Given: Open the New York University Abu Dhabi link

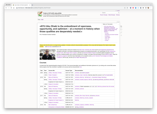Looking at the screenshot, I should point(87,50).
